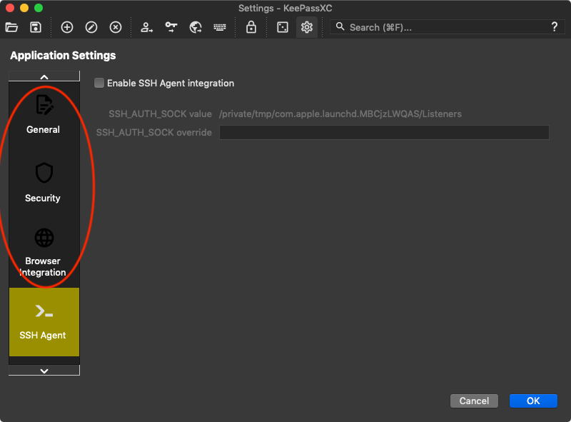
Task: Copy the entry's password using the key icon
Action: tap(171, 27)
